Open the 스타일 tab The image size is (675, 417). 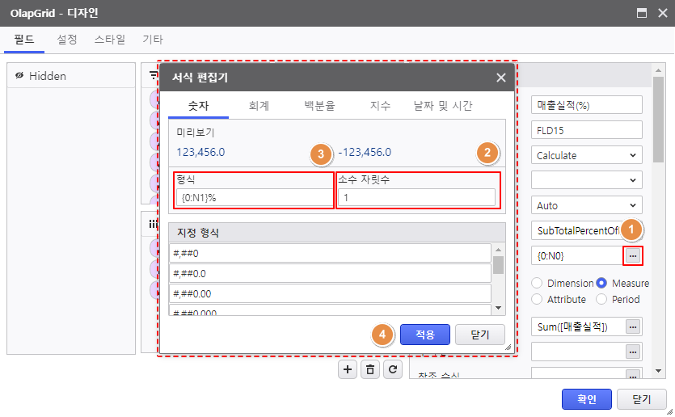109,39
